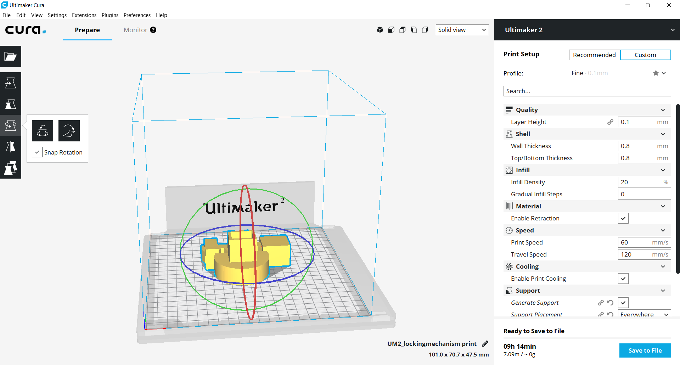Collapse the Quality section chevron
The image size is (680, 365).
click(x=663, y=110)
